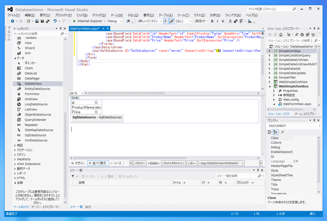Toggle the 0 エラー errors filter
The width and height of the screenshot is (327, 221).
pos(88,176)
